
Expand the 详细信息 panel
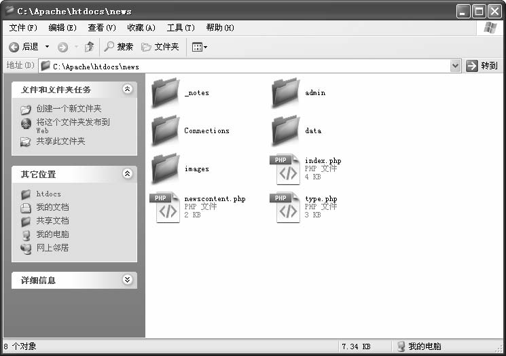pyautogui.click(x=128, y=279)
